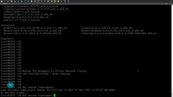Open VLC cone icon in taskbar
The image size is (173, 97).
point(68,1)
